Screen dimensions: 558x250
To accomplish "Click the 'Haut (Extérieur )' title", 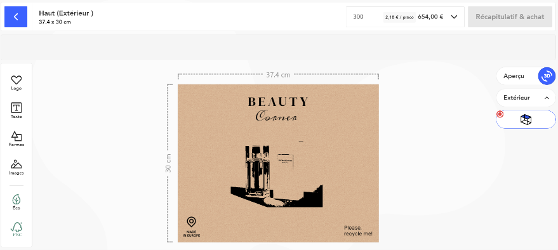I will click(x=66, y=13).
